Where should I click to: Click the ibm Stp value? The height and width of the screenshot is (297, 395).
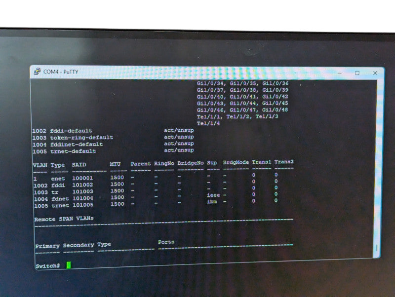(x=212, y=202)
